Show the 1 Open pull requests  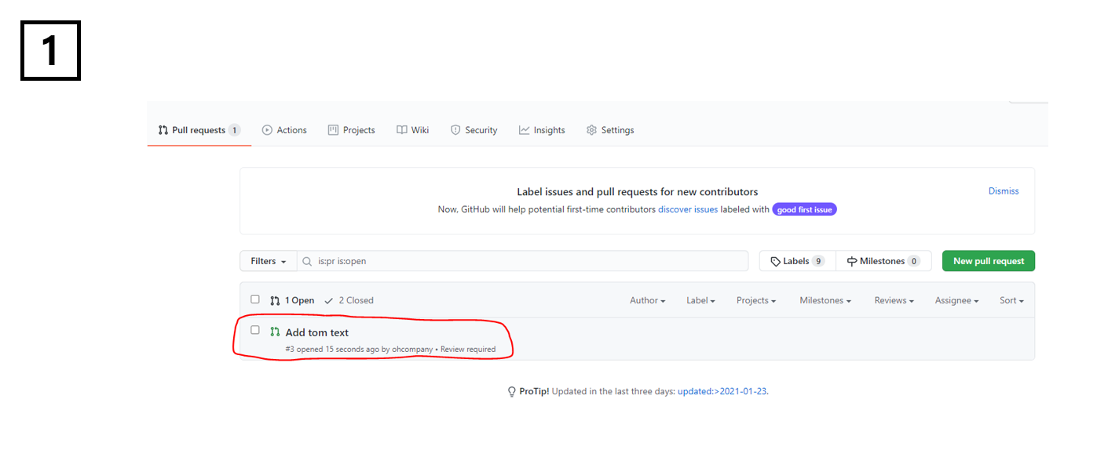pyautogui.click(x=292, y=300)
